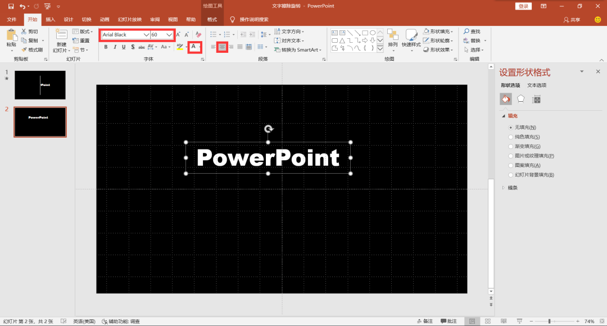607x326 pixels.
Task: Copy selection using the 复制 button
Action: click(30, 40)
